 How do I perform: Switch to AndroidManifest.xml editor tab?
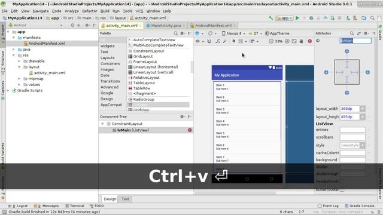point(213,25)
